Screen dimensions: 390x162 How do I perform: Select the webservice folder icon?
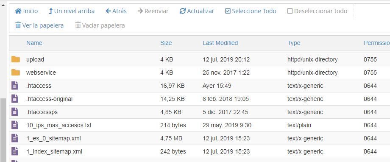[16, 73]
